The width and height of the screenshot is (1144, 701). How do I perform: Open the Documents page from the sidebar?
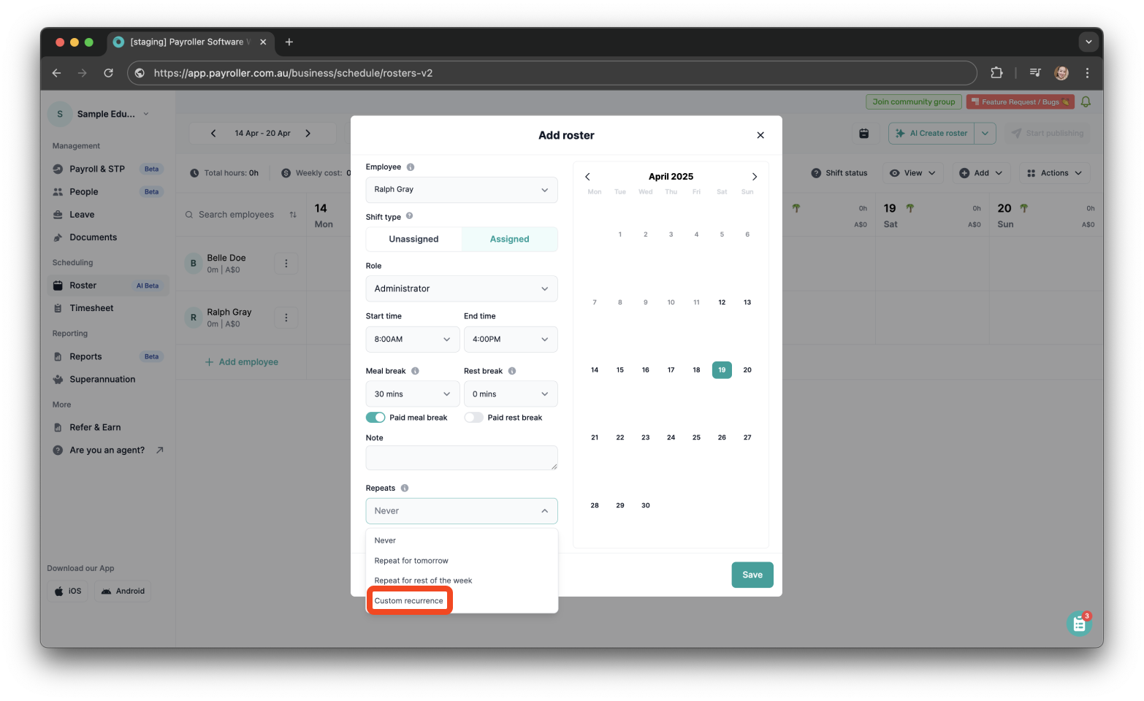92,237
